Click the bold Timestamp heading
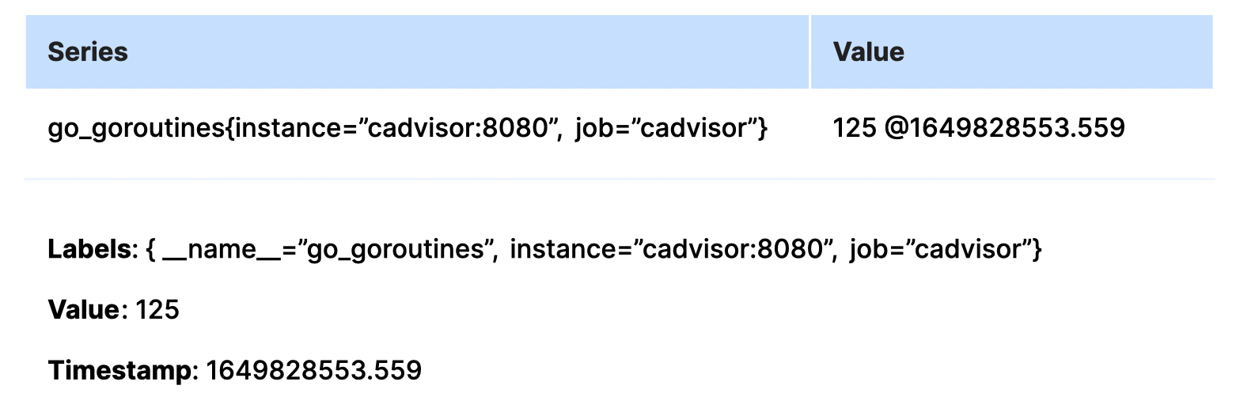Screen dimensions: 1236x408 (x=119, y=370)
